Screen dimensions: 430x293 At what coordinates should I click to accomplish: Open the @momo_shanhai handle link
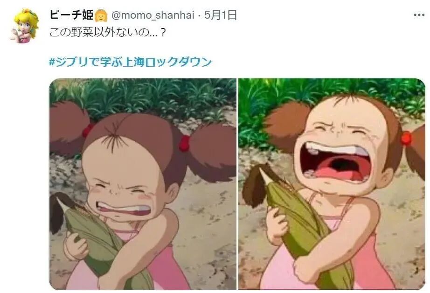click(x=153, y=15)
